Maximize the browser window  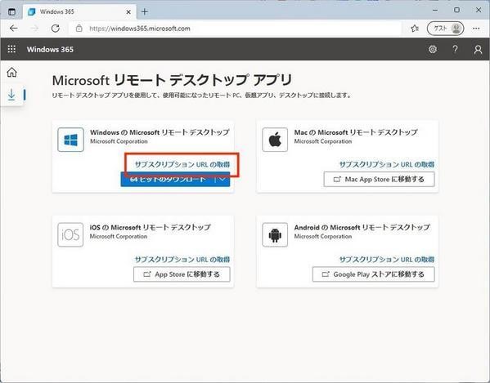pos(457,10)
